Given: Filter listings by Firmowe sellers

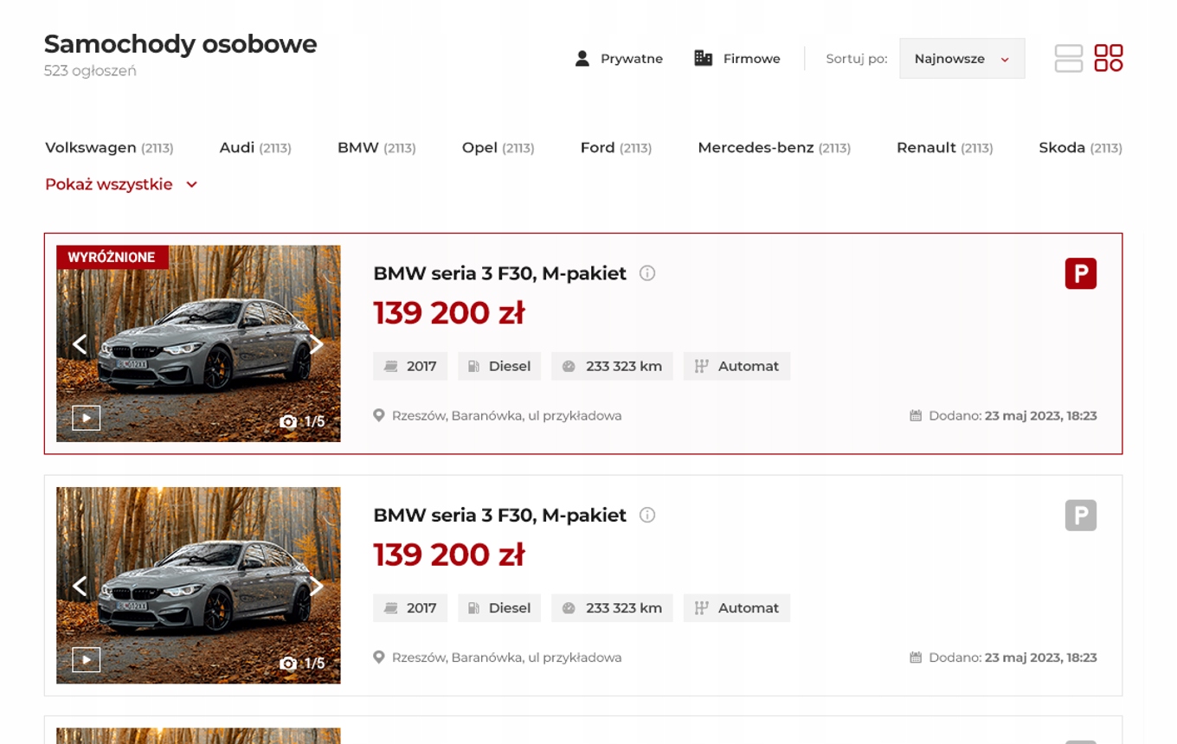Looking at the screenshot, I should tap(737, 59).
